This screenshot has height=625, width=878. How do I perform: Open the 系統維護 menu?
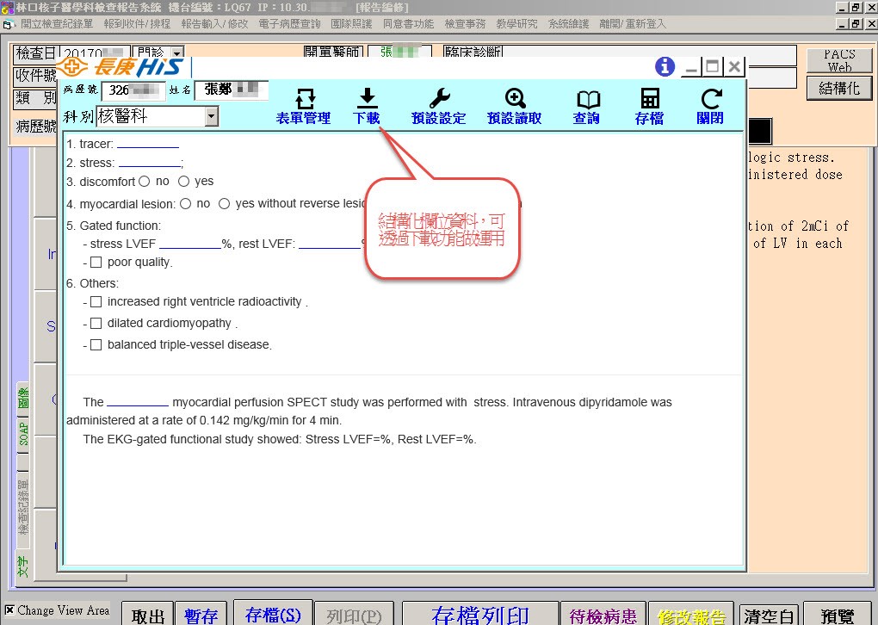[568, 24]
